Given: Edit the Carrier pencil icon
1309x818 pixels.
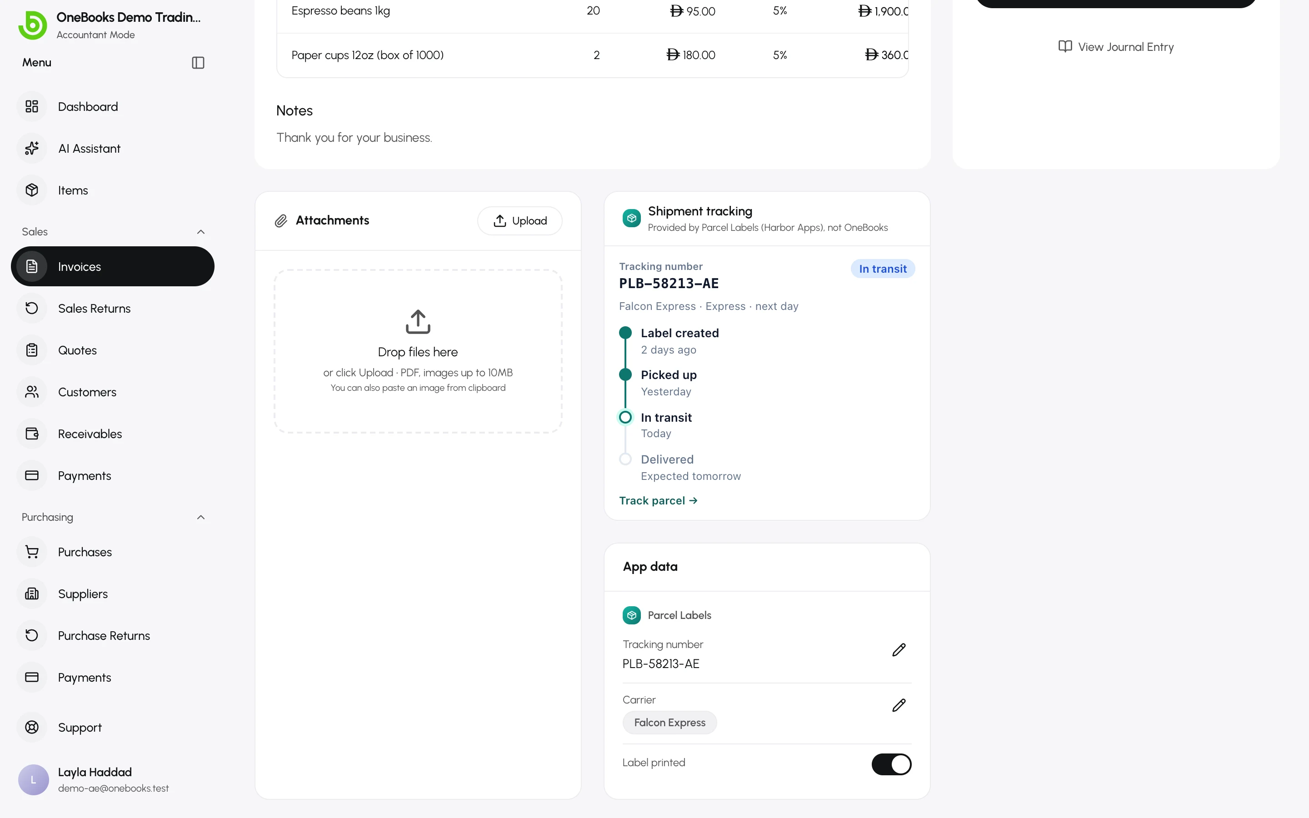Looking at the screenshot, I should coord(899,705).
